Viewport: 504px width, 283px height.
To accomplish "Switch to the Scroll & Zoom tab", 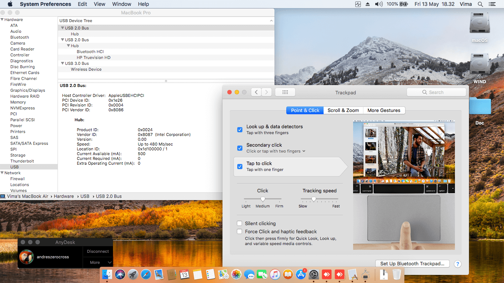I will click(x=343, y=110).
